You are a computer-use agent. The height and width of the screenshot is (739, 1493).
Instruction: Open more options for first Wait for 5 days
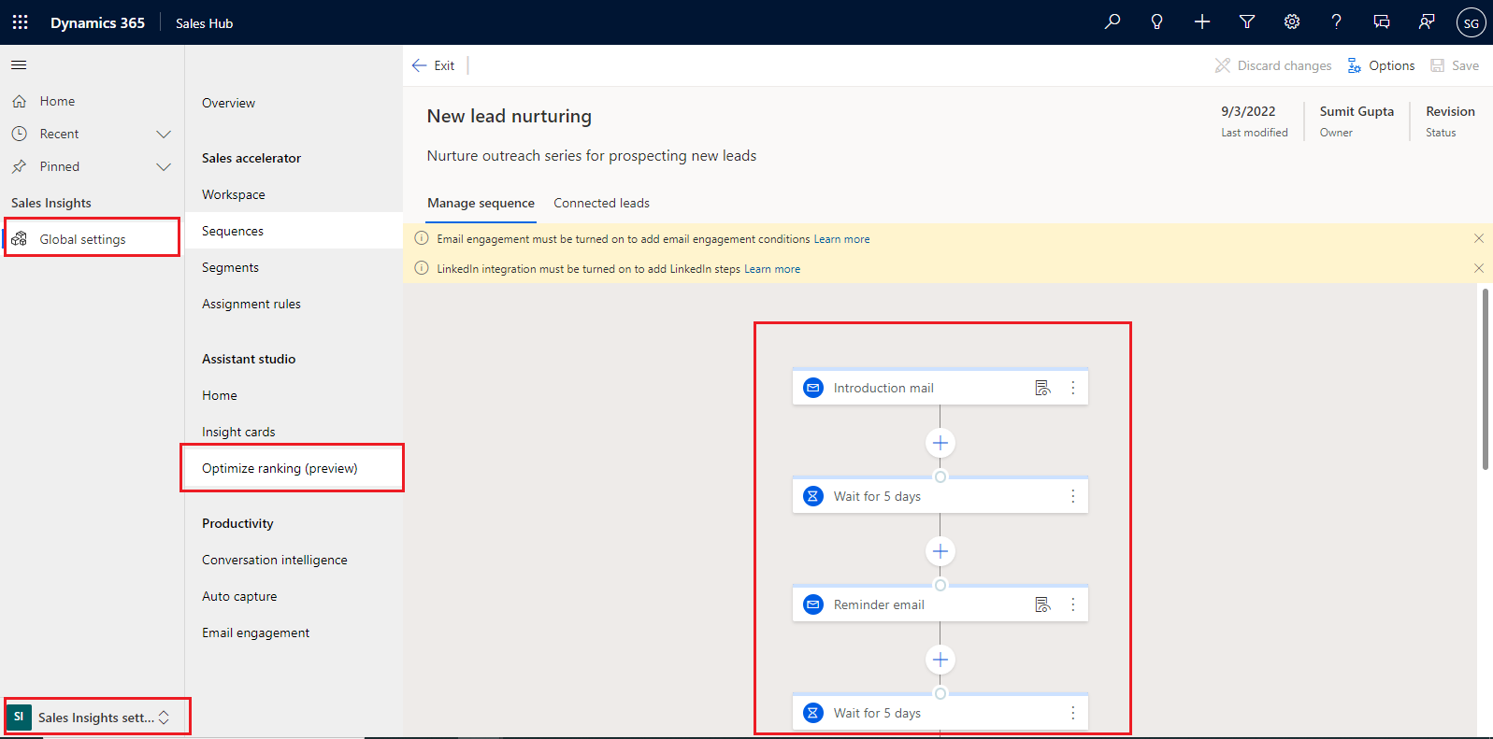(1073, 496)
